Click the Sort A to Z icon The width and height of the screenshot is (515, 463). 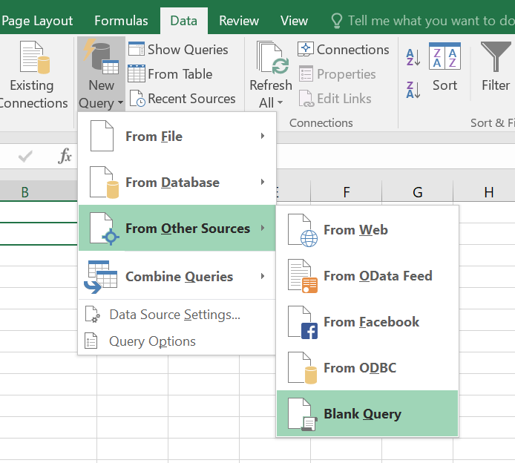pos(413,57)
